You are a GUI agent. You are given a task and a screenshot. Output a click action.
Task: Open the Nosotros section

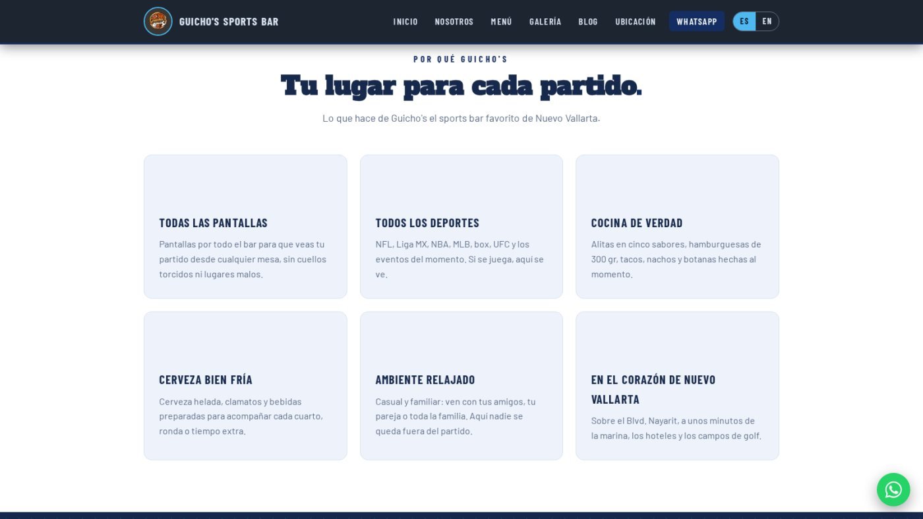point(454,22)
